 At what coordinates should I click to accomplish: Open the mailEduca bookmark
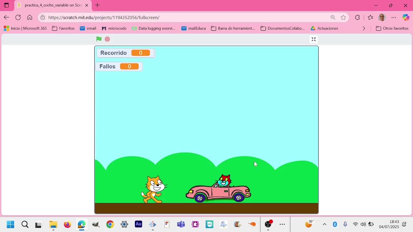click(x=194, y=28)
